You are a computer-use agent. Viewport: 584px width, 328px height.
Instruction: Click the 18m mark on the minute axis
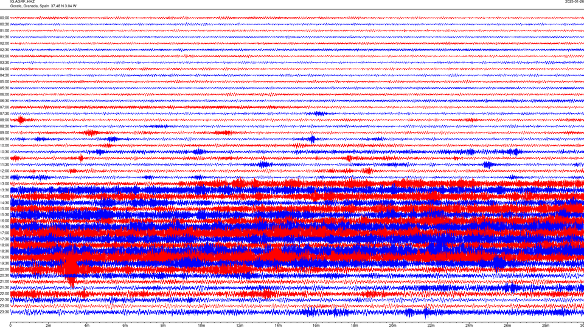point(354,326)
